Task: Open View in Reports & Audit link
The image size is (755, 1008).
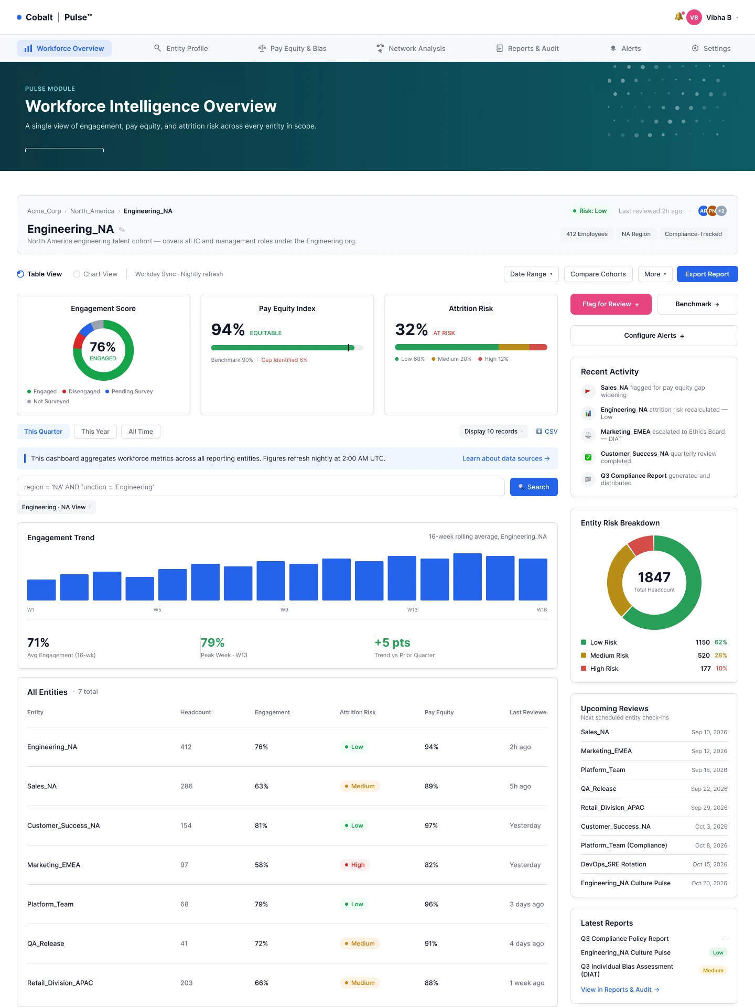Action: [620, 990]
